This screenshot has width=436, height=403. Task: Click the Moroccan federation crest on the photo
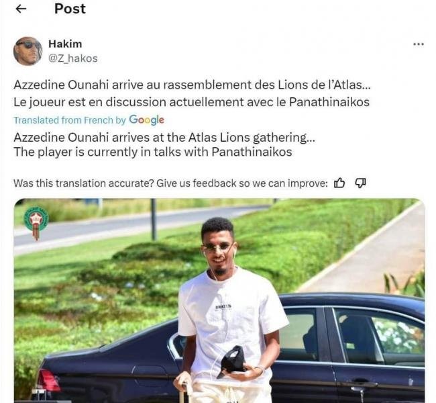pyautogui.click(x=36, y=221)
